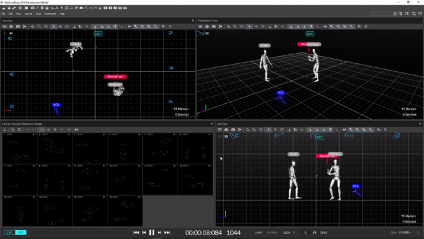Screen dimensions: 424x239
Task: Pause playback with the pause button
Action: [x=152, y=232]
